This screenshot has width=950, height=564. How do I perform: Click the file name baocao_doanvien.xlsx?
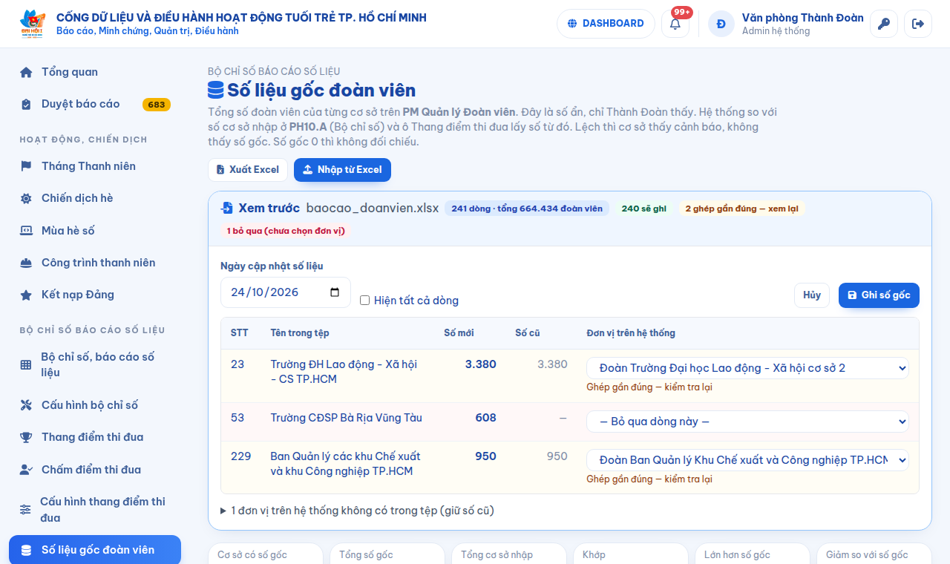click(x=373, y=209)
